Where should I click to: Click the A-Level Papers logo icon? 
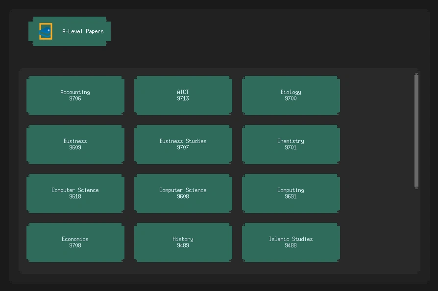pos(46,31)
